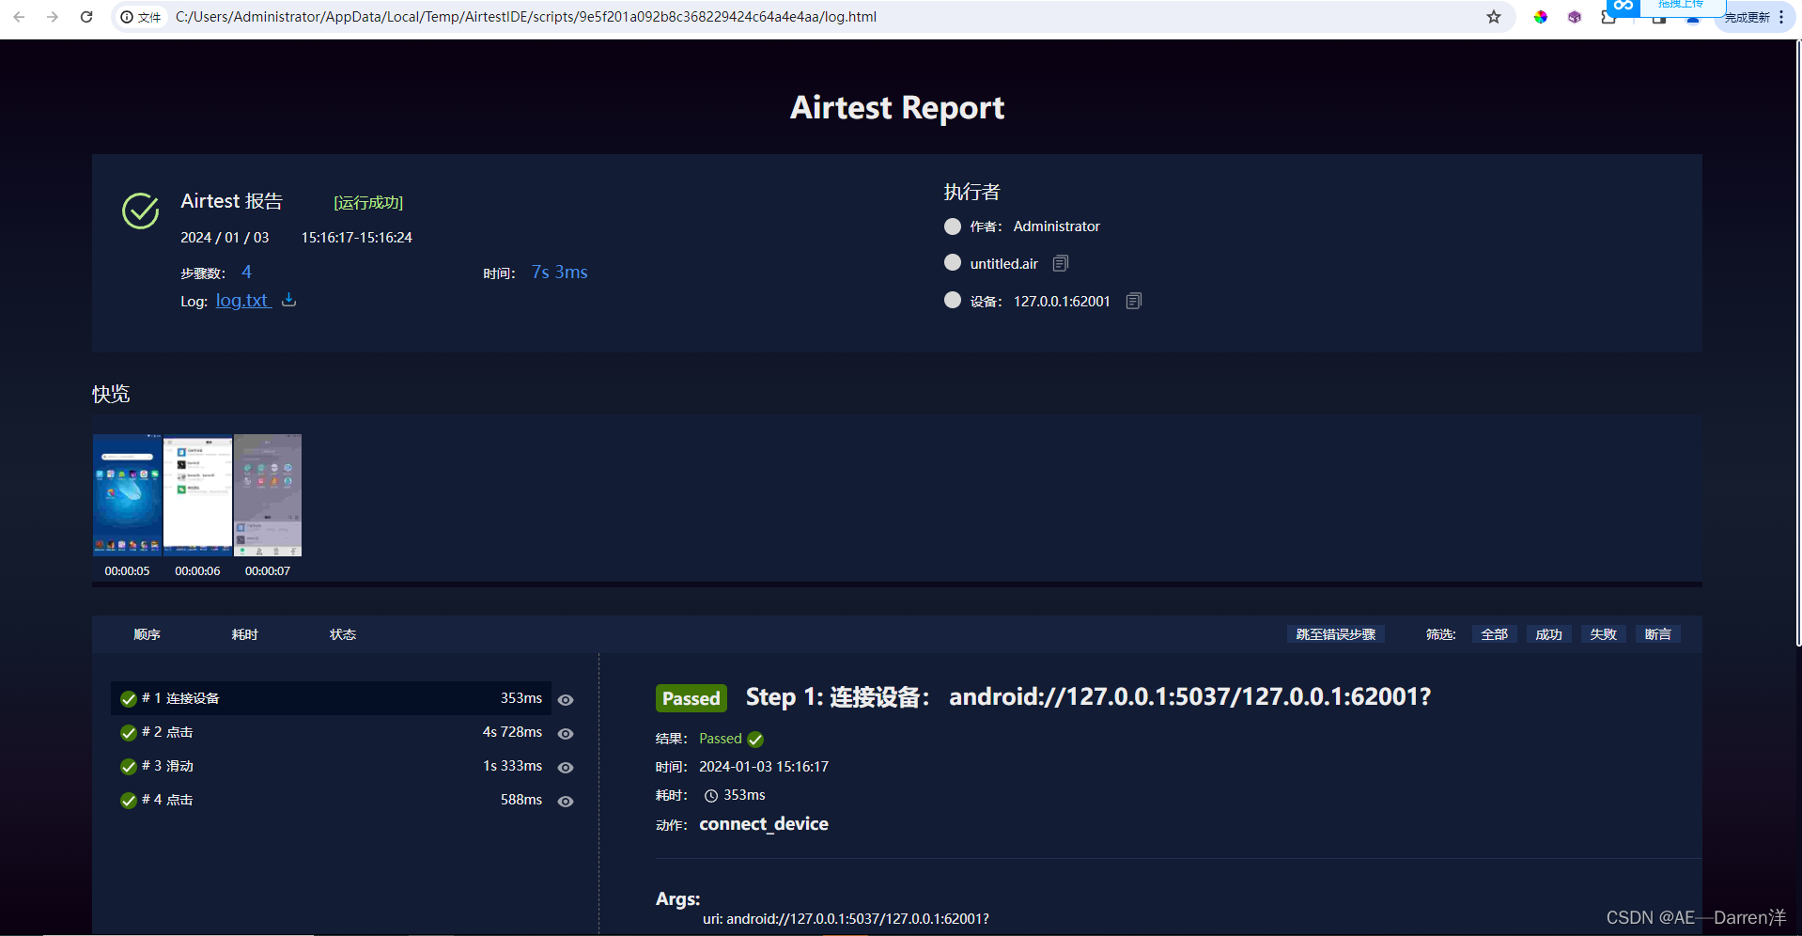Copy the device address 127.0.0.1:62001
Image resolution: width=1802 pixels, height=936 pixels.
1134,301
